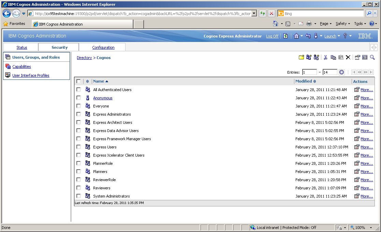Viewport: 381px width, 232px height.
Task: Open the Capabilities section
Action: click(21, 67)
